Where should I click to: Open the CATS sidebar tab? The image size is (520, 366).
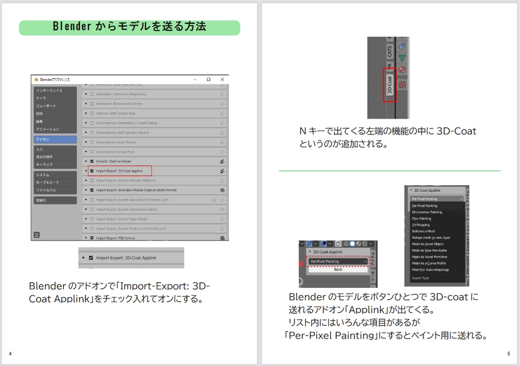click(x=390, y=51)
